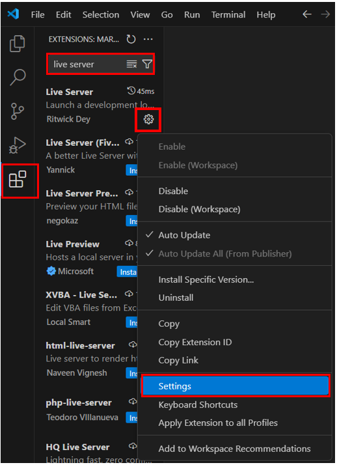337x465 pixels.
Task: Select the php-live-server extension title
Action: click(79, 402)
